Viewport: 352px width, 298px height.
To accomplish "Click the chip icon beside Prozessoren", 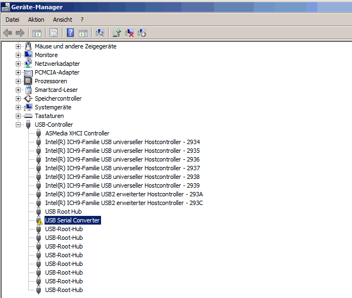I will (x=28, y=81).
